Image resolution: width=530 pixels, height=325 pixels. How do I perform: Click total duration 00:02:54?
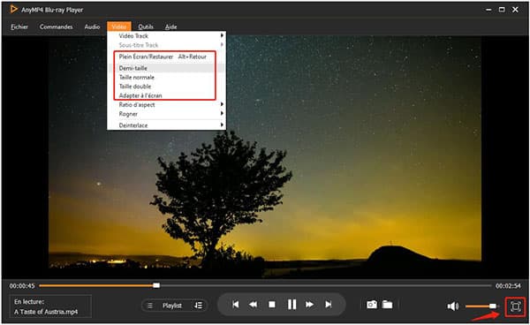pos(509,286)
